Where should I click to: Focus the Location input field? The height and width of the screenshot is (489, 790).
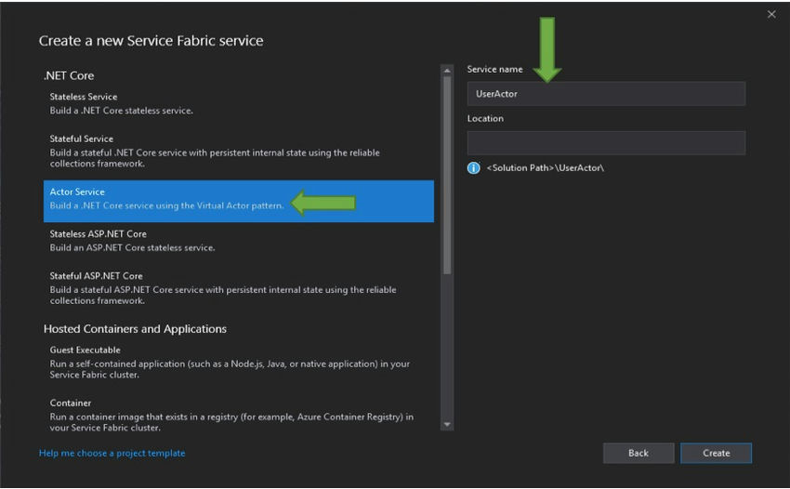[x=606, y=143]
